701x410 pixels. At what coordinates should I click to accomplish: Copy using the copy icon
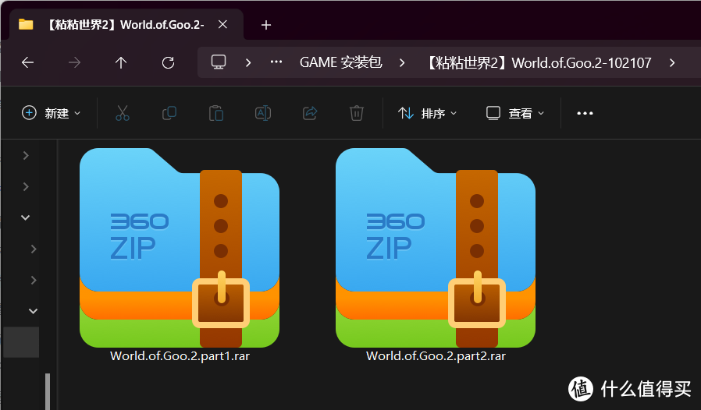[169, 113]
